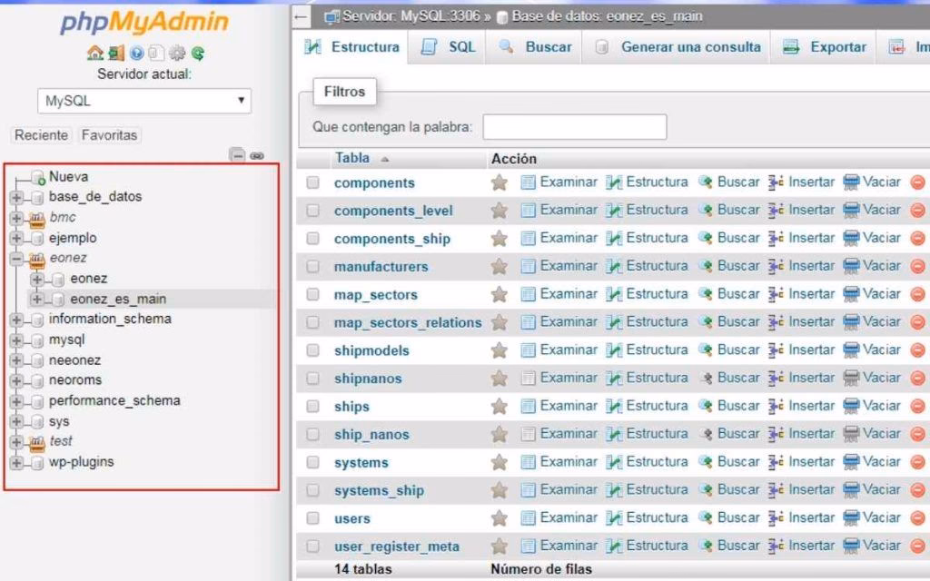Click the red drop icon for ships row
The height and width of the screenshot is (581, 930).
coord(918,406)
